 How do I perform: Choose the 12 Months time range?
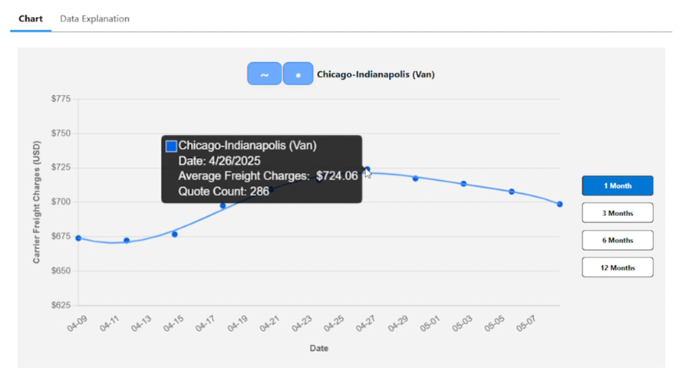618,267
